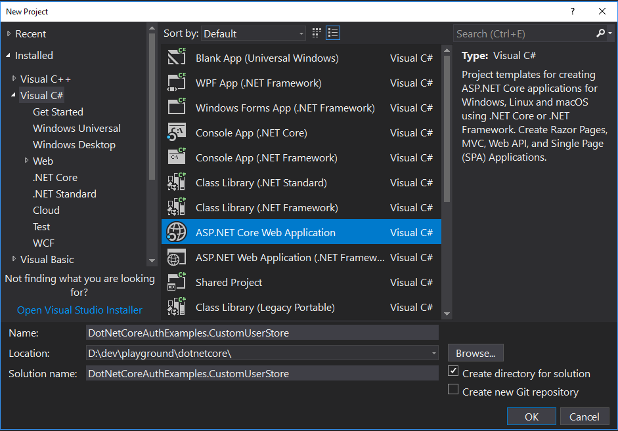Click the Shared Project template icon
The width and height of the screenshot is (618, 431).
(x=177, y=282)
